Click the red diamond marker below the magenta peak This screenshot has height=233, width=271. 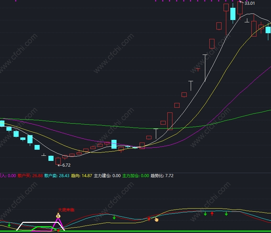click(58, 230)
